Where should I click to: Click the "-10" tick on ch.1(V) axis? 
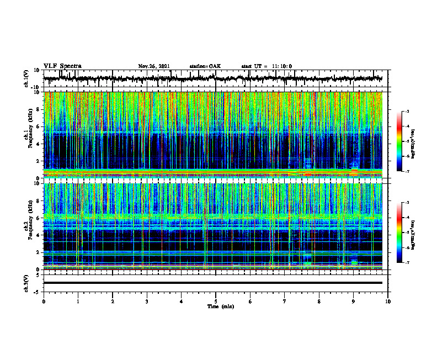(x=36, y=87)
